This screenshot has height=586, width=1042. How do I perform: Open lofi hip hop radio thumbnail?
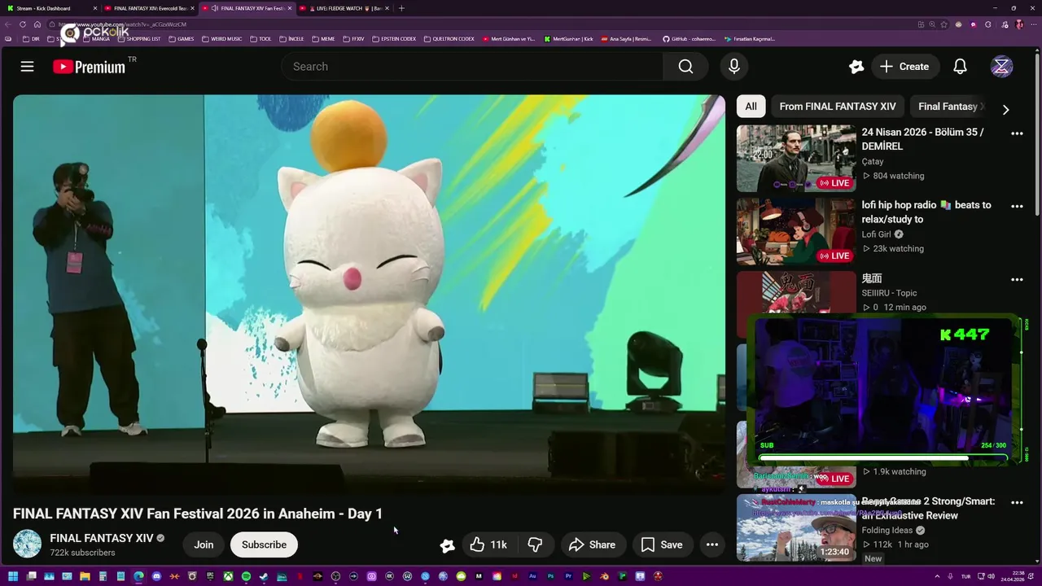click(x=796, y=231)
